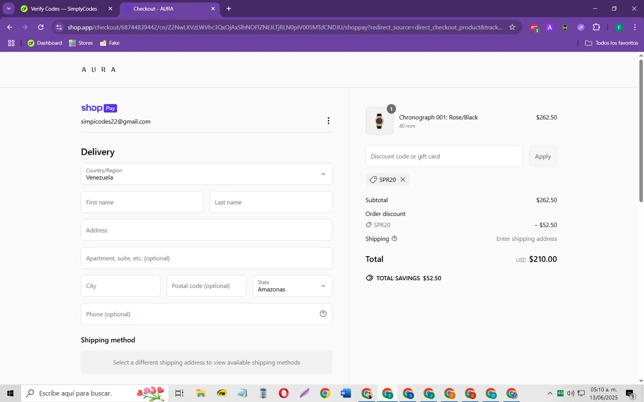This screenshot has height=402, width=644.
Task: Open Microsoft Word from taskbar
Action: tap(346, 393)
